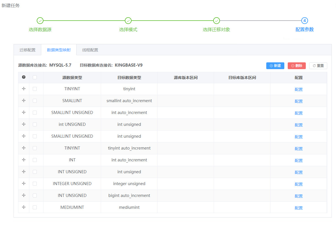Click drag handle of tinyint auto_increment row
This screenshot has height=226, width=336.
[24, 148]
